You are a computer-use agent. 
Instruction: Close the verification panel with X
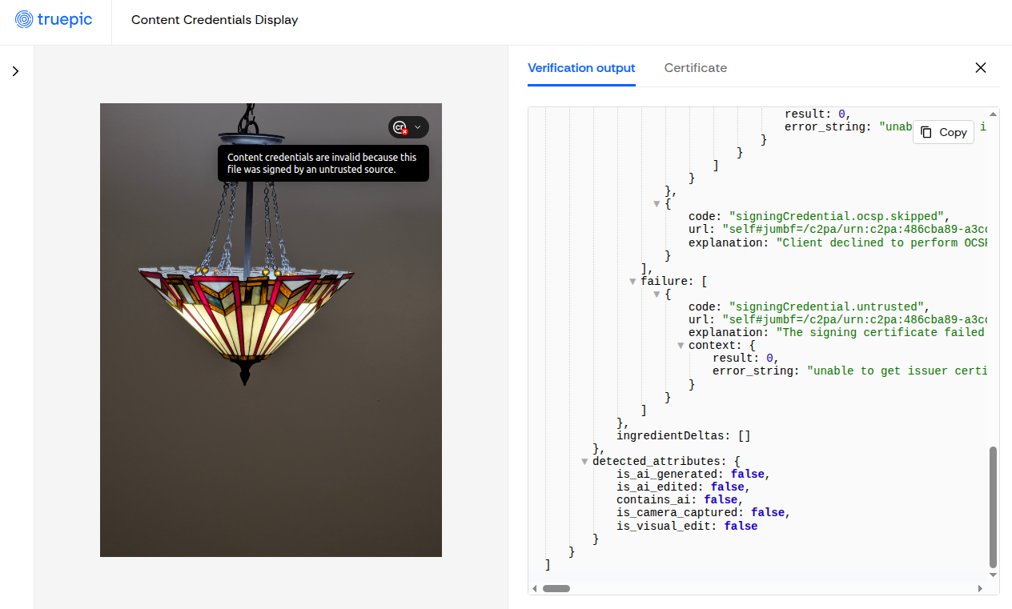click(980, 68)
